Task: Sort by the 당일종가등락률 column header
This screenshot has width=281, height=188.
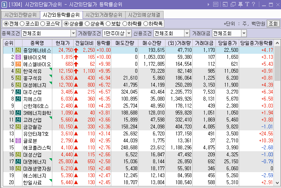Action: click(x=257, y=43)
